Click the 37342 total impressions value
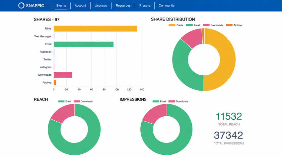The image size is (282, 158). pyautogui.click(x=228, y=135)
